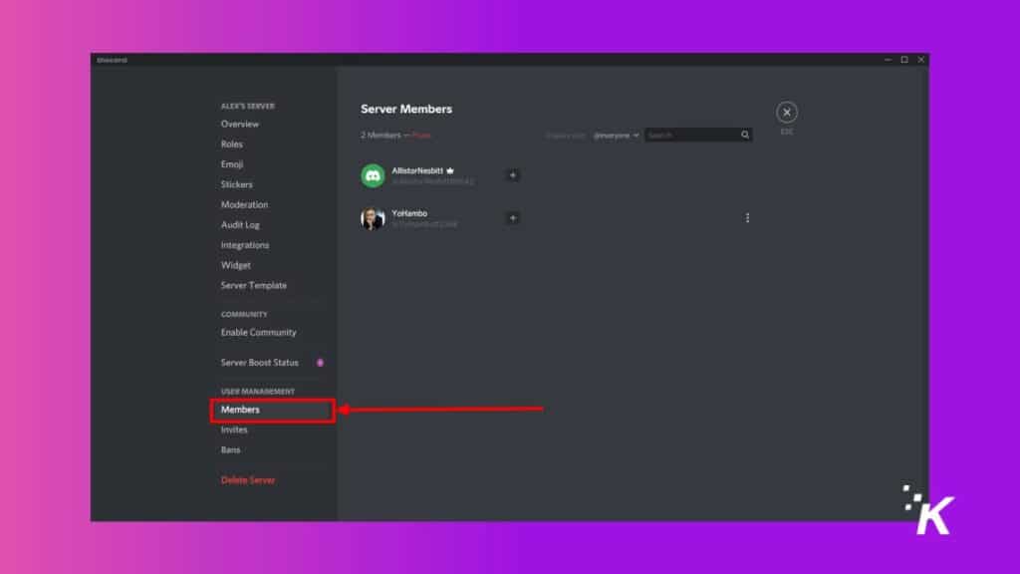Click the red Prune link
The width and height of the screenshot is (1020, 574).
tap(421, 136)
